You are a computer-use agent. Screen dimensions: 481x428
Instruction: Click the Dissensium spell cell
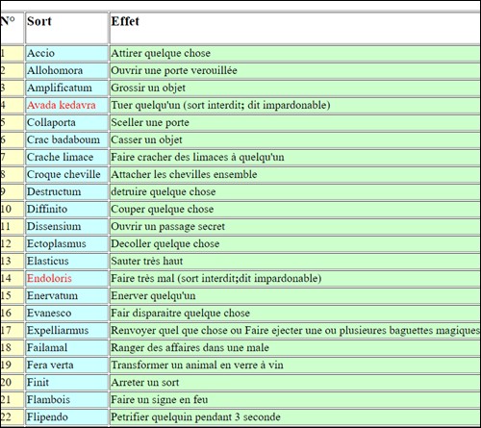[66, 226]
